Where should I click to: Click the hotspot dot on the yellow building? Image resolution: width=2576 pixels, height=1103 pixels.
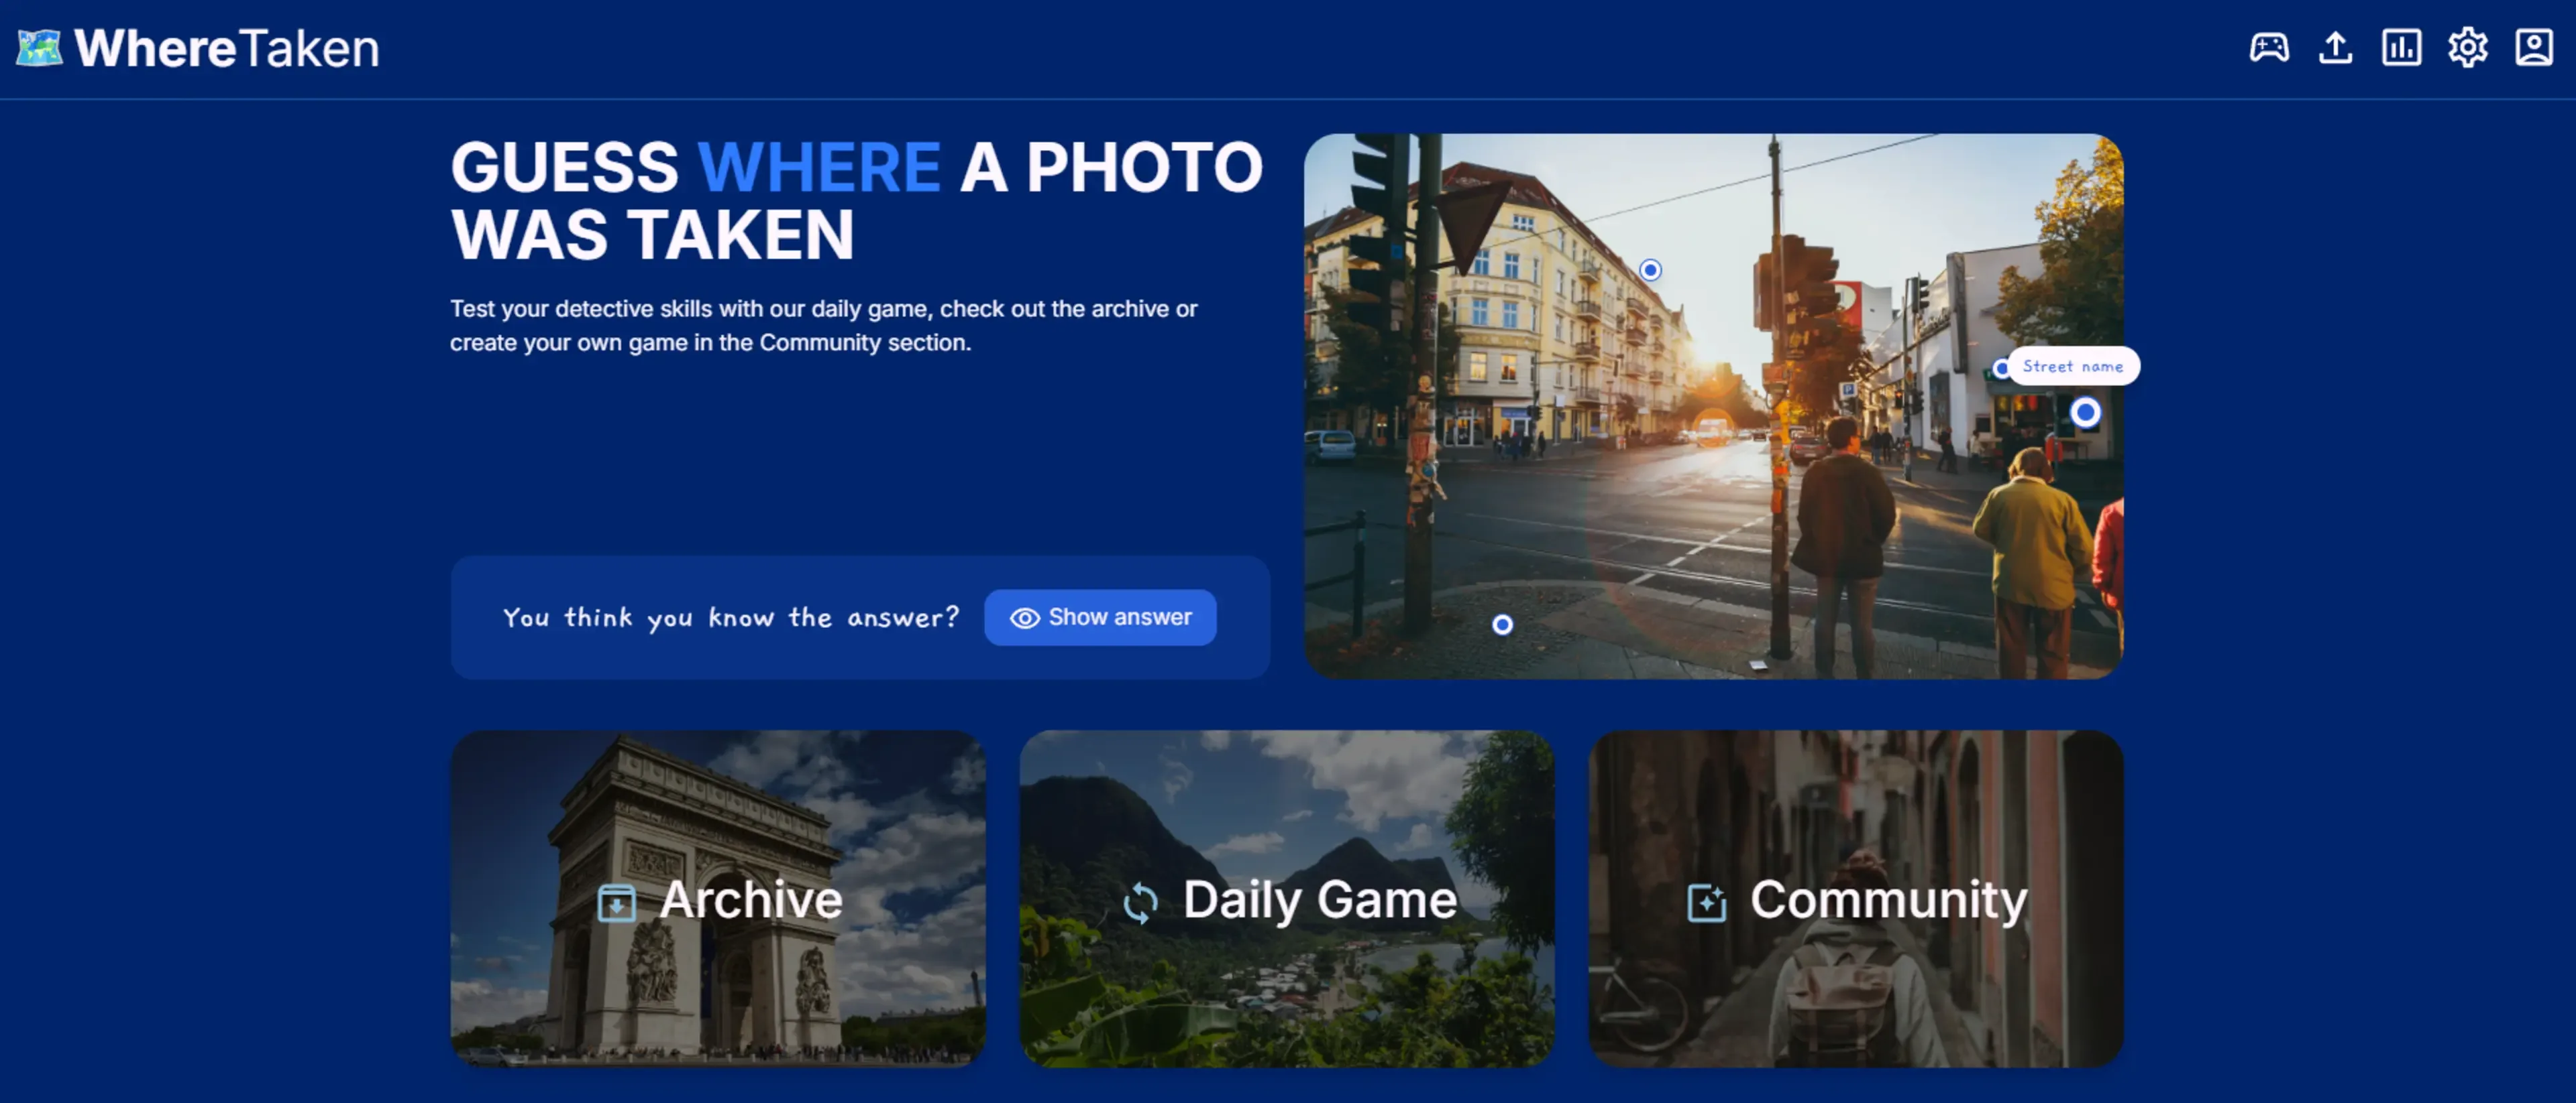point(1650,270)
